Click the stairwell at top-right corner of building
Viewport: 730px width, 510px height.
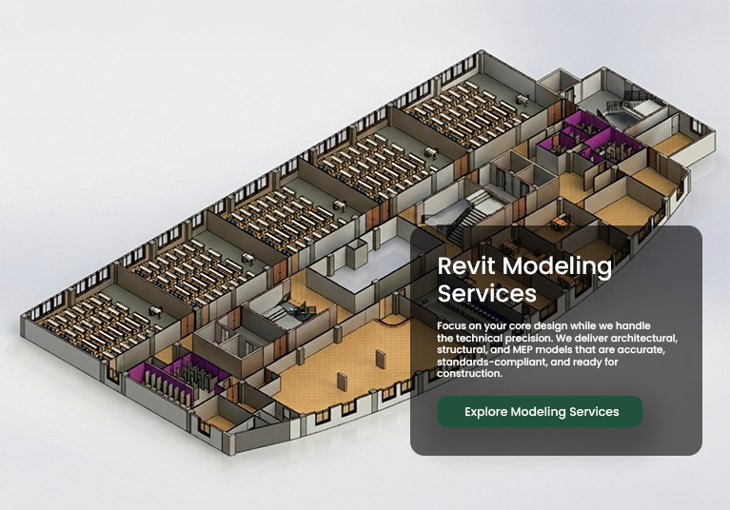[x=623, y=107]
